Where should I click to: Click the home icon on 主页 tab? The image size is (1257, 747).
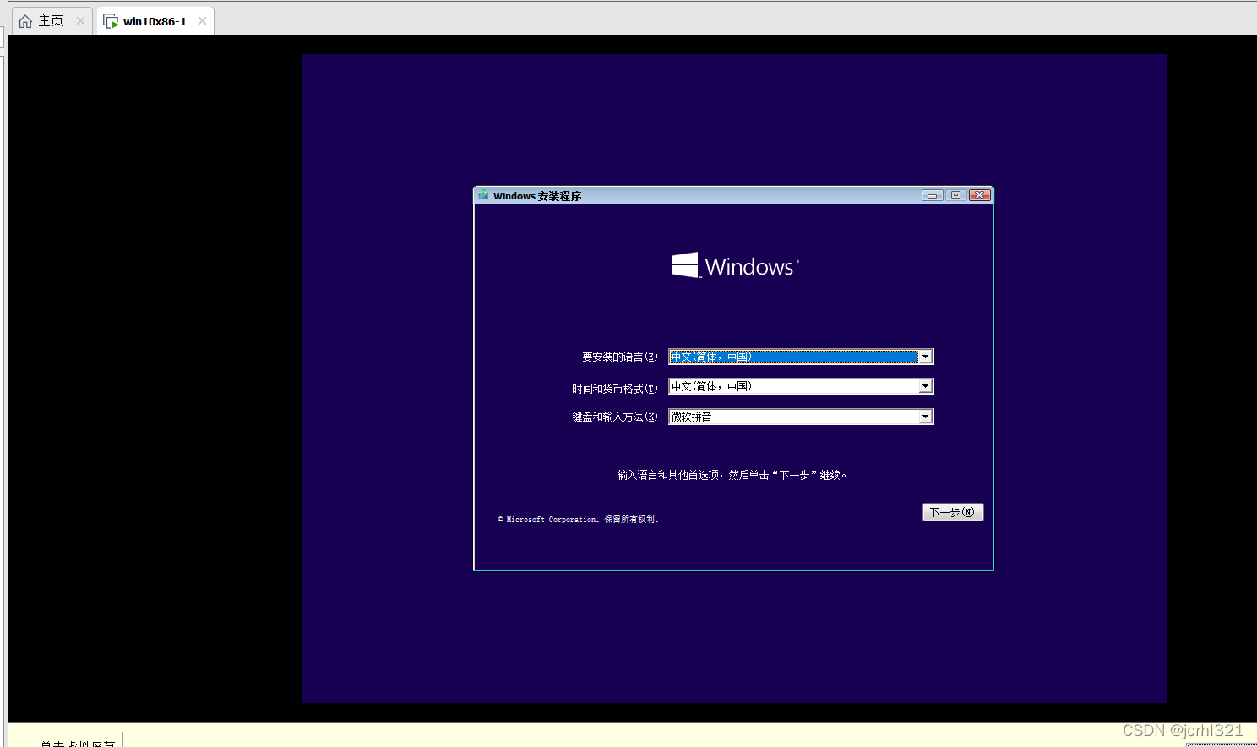pos(25,21)
